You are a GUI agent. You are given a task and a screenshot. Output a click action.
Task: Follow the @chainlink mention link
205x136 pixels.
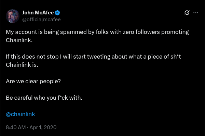pos(20,114)
